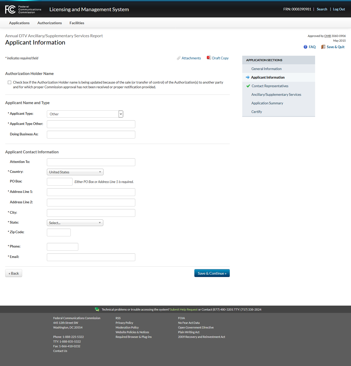Click the Log Out link
351x366 pixels.
tap(339, 9)
